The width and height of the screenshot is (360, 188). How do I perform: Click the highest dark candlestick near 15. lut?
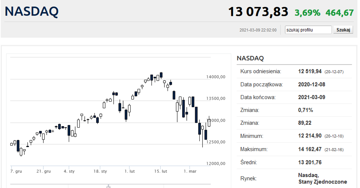click(161, 75)
